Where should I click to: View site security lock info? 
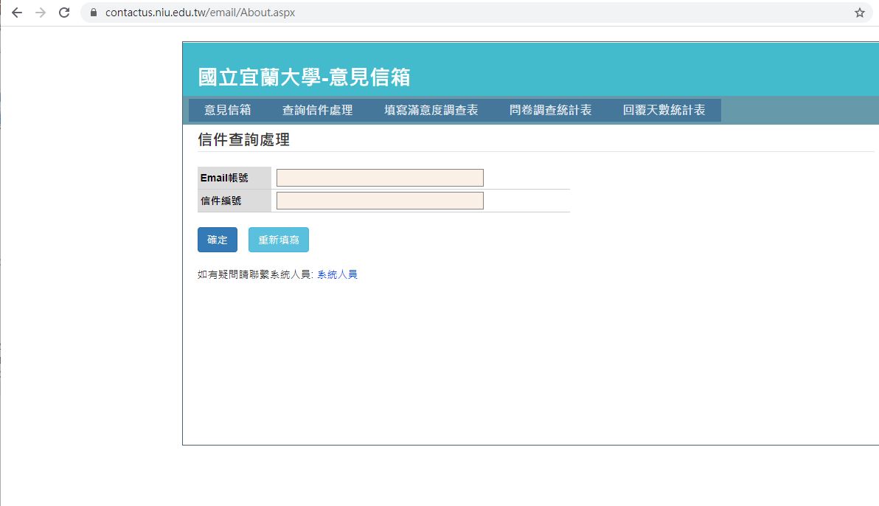94,13
